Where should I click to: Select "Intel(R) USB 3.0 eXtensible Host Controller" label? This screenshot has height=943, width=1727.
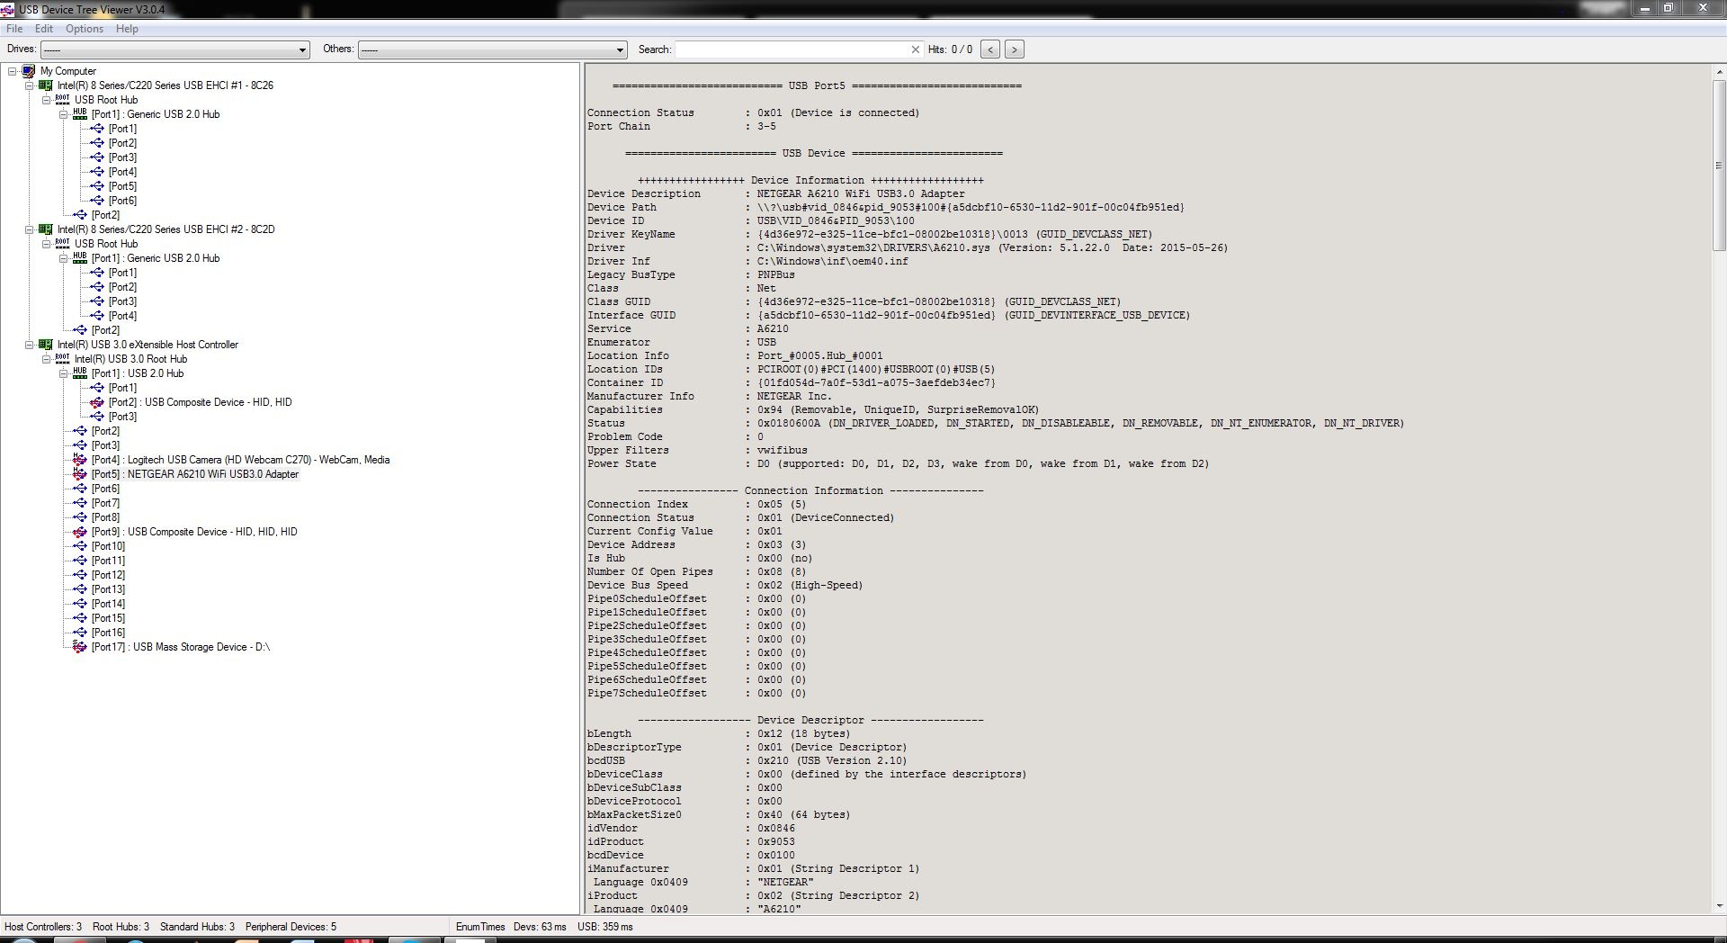tap(148, 345)
